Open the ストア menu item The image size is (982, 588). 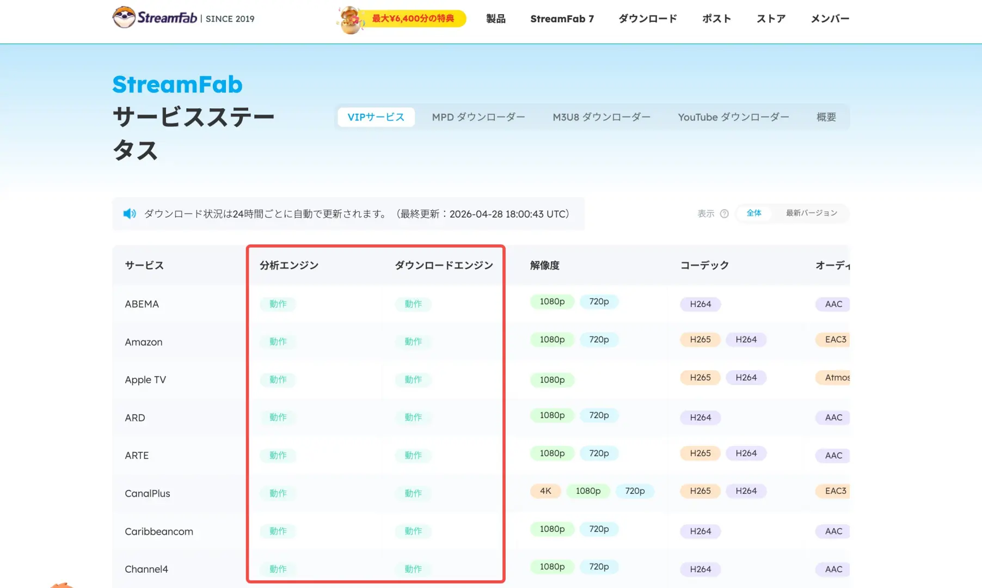[771, 19]
